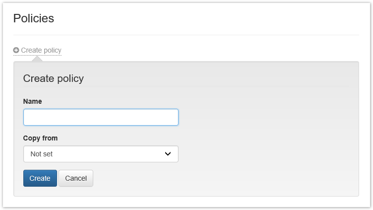Image resolution: width=373 pixels, height=210 pixels.
Task: Click the right end of Name input
Action: coord(173,118)
